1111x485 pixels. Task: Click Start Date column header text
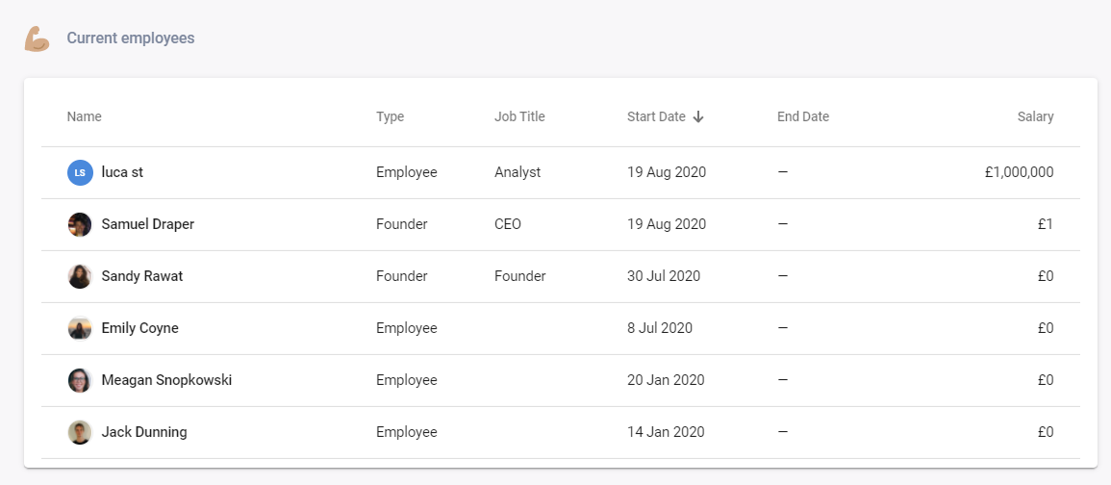click(656, 116)
